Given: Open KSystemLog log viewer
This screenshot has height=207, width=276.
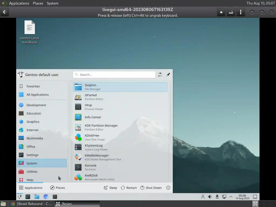Looking at the screenshot, I should point(120,147).
